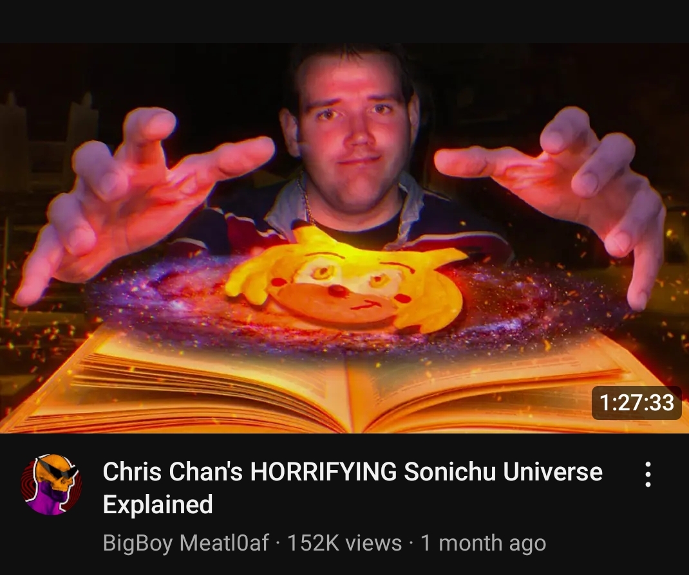This screenshot has height=575, width=689.
Task: Click the "1 month ago" upload date
Action: [484, 543]
